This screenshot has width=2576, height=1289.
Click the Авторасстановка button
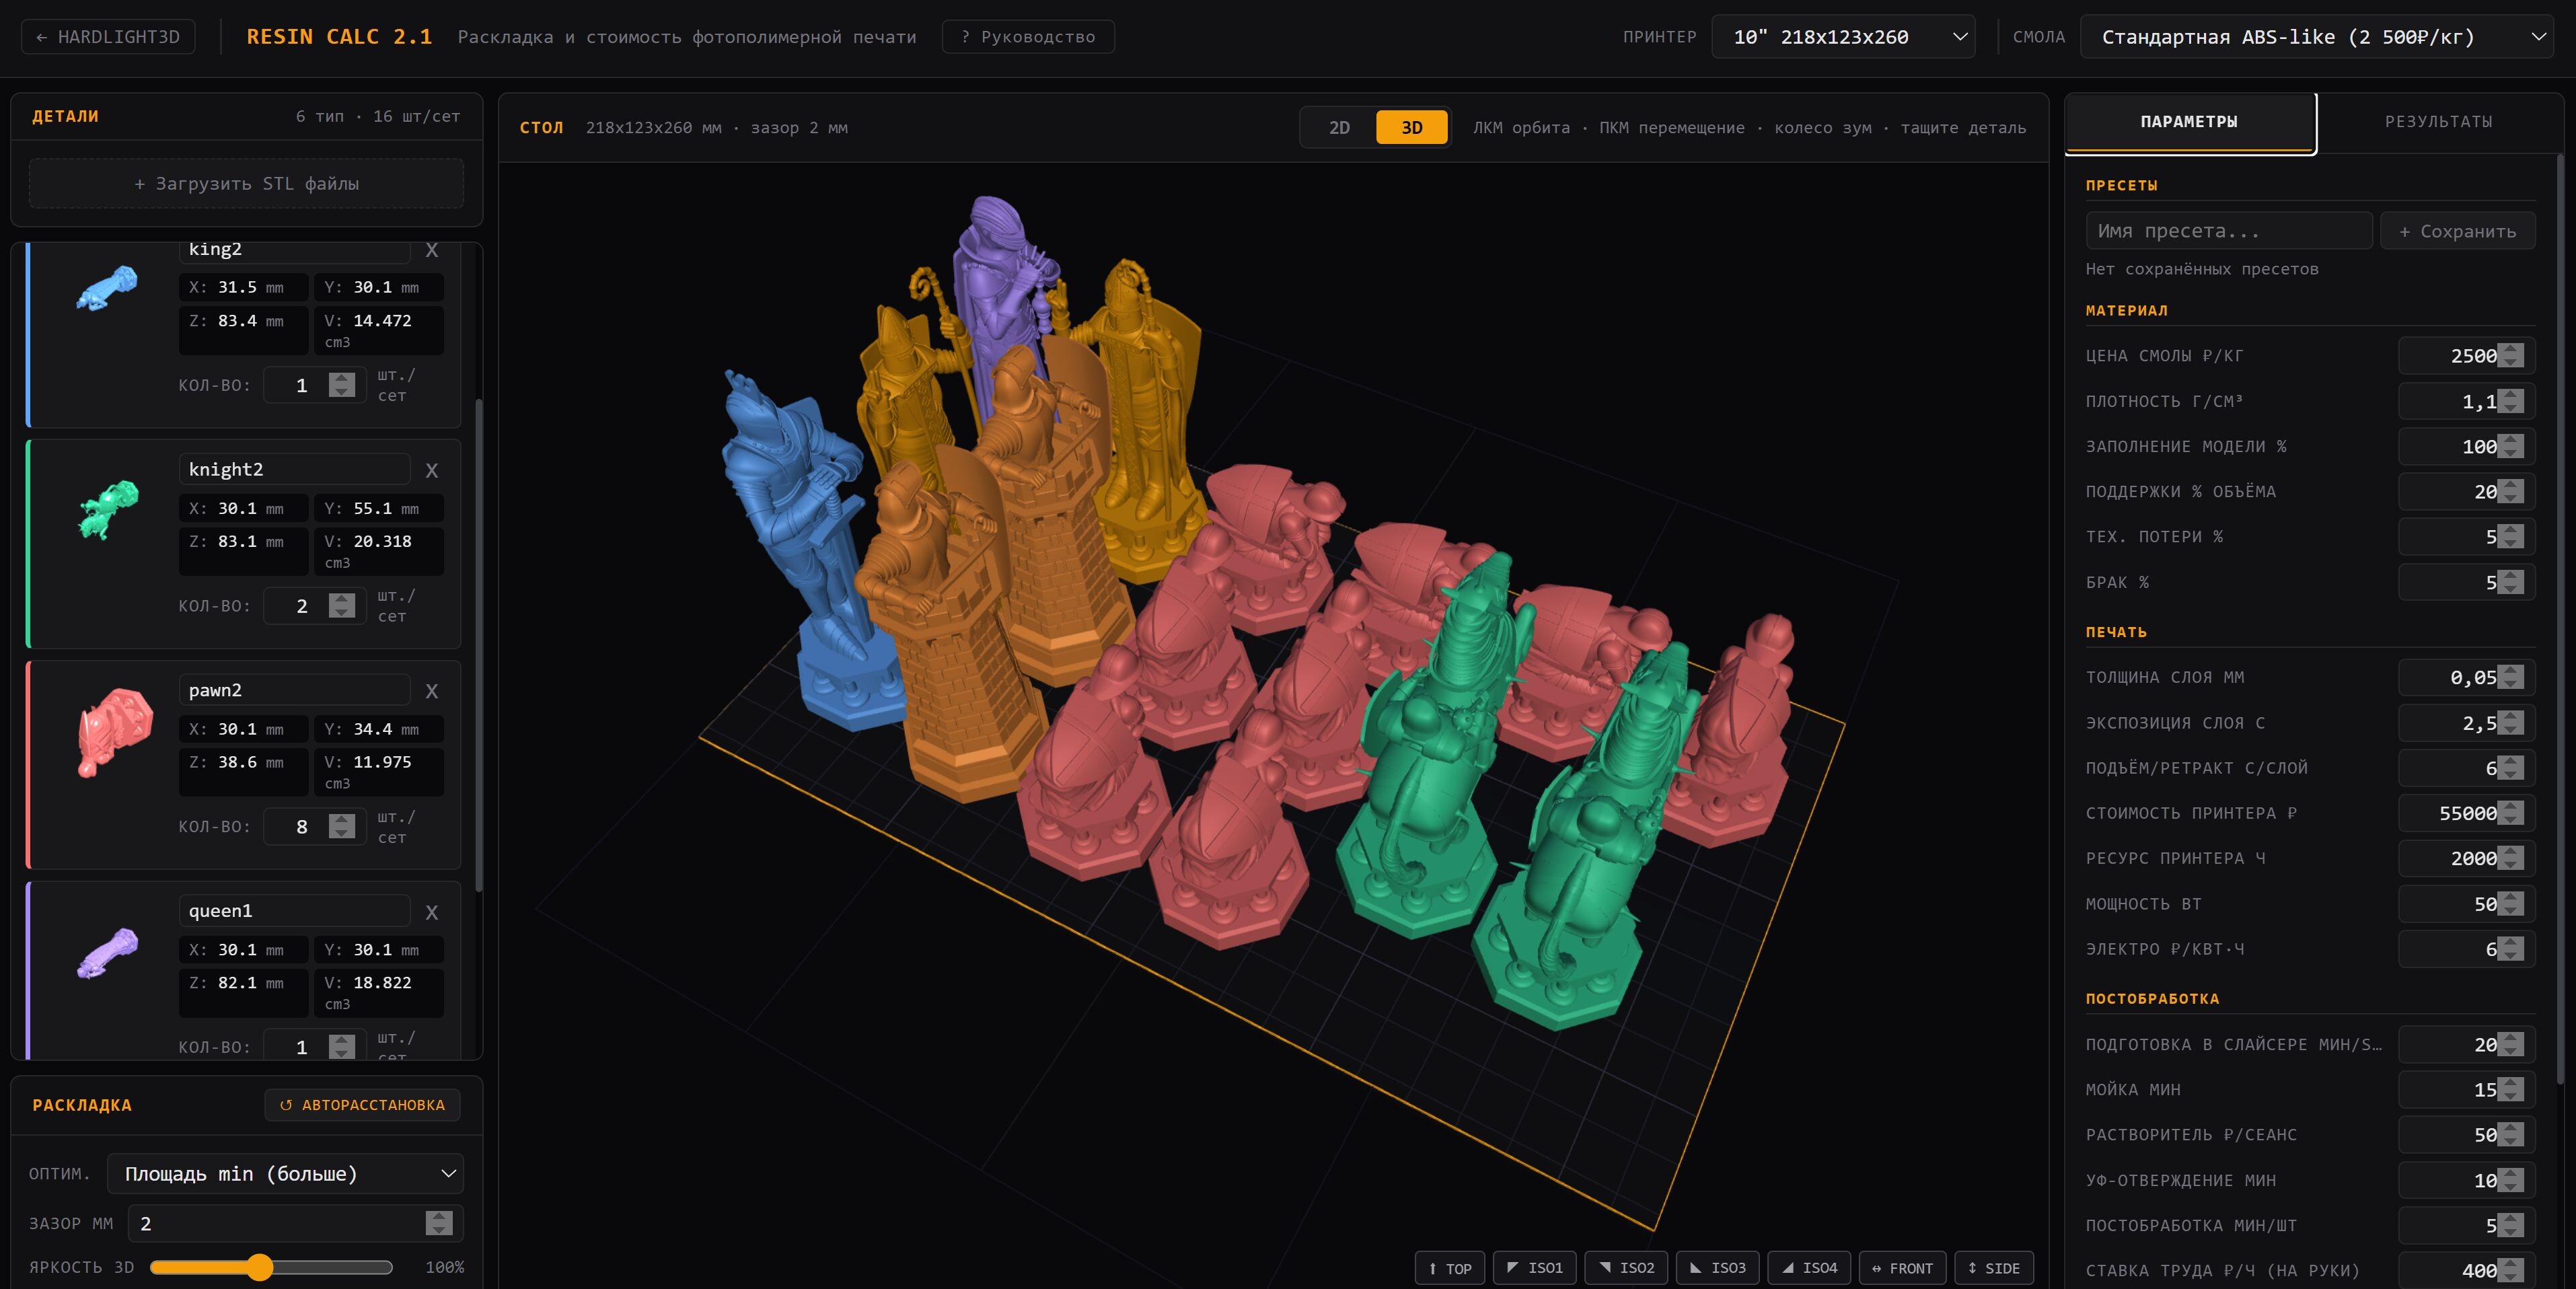(x=362, y=1104)
